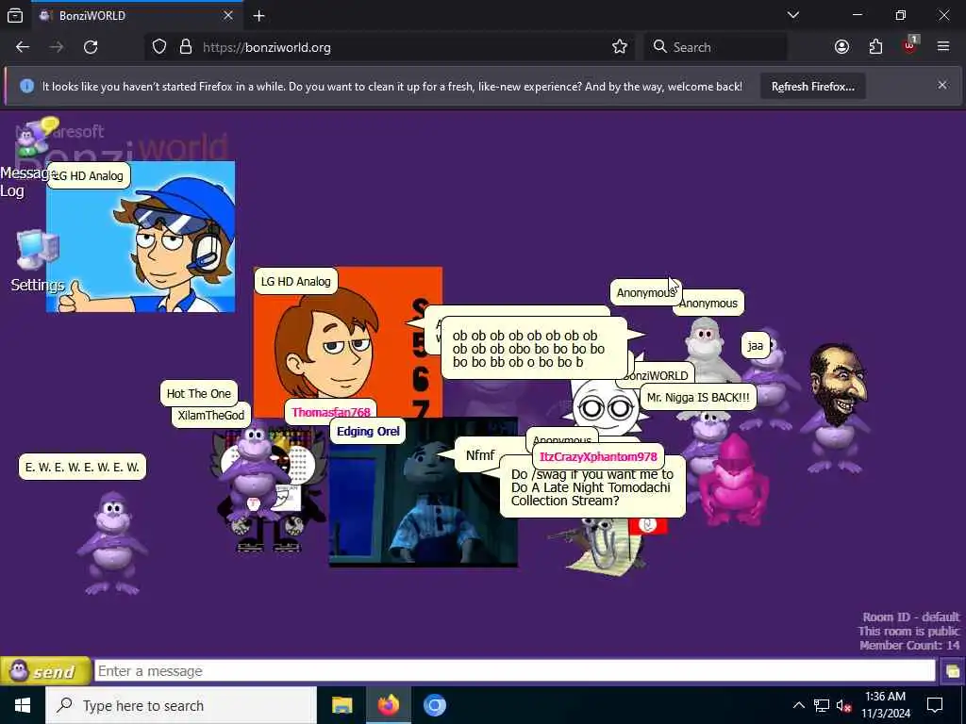Click the E. W. E. W. speech bubble
The image size is (966, 724).
click(82, 468)
